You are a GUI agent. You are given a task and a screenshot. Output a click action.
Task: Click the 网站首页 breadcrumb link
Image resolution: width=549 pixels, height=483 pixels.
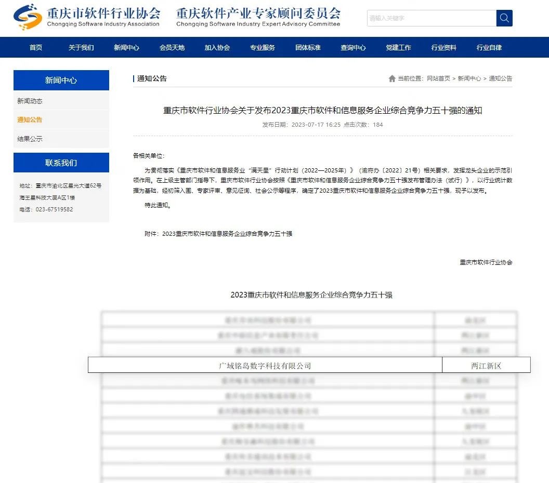[438, 78]
